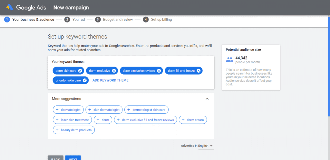
Task: Click the potential audience people icon
Action: (x=229, y=59)
